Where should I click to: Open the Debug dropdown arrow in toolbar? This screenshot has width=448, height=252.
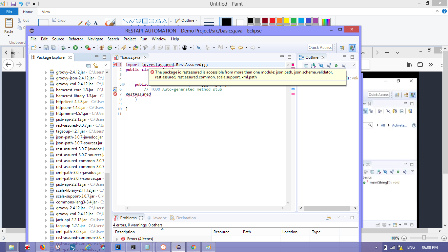69,48
